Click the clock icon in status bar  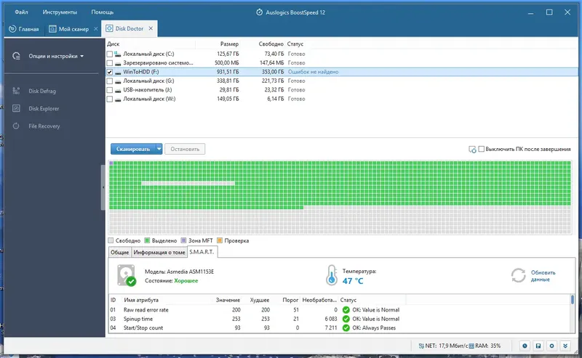pyautogui.click(x=525, y=346)
